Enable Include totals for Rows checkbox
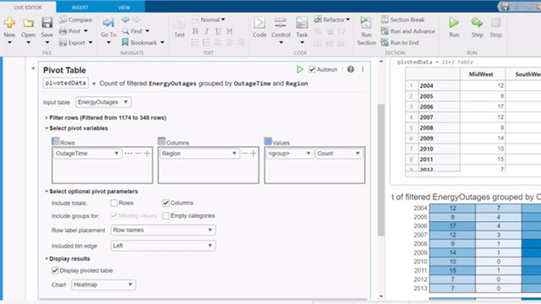 [x=114, y=203]
